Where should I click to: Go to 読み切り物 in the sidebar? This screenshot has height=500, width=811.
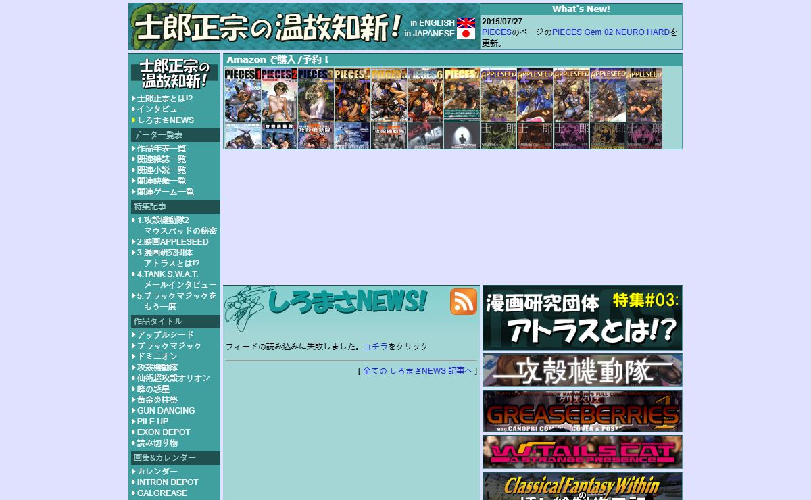click(157, 443)
